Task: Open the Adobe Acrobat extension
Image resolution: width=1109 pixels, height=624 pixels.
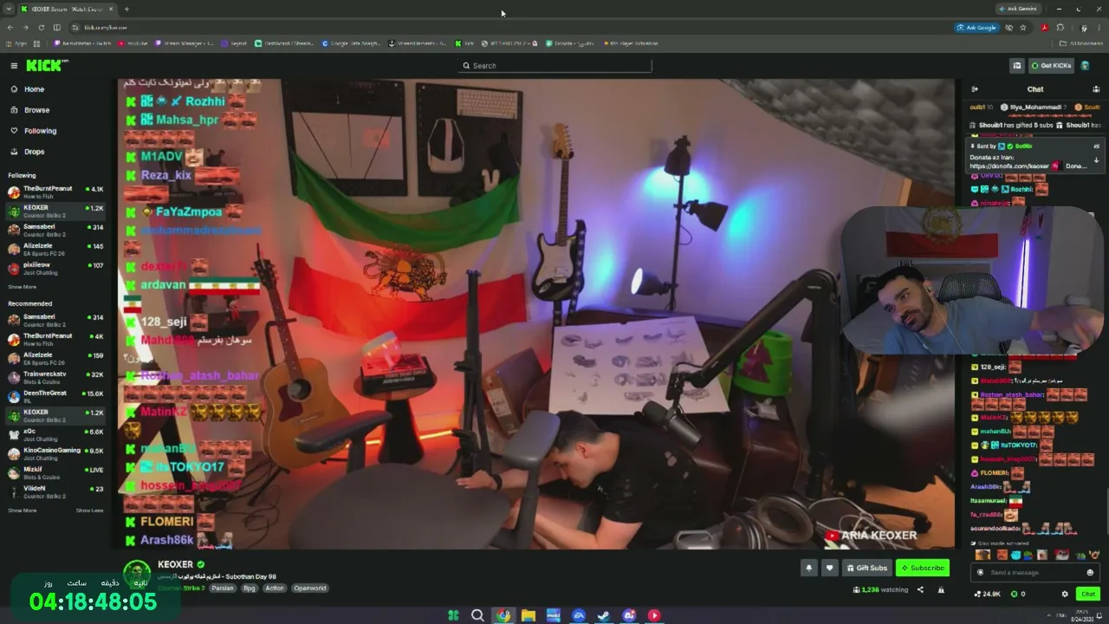Action: 1045,27
